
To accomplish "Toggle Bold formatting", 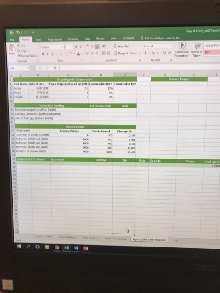I will pos(43,54).
